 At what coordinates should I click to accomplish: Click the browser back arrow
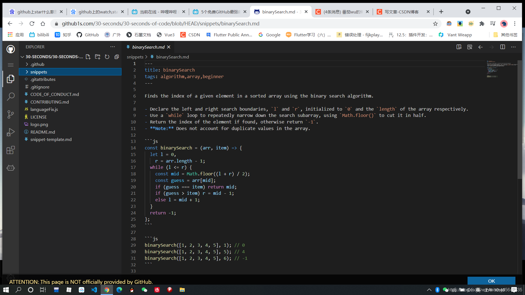pos(10,24)
